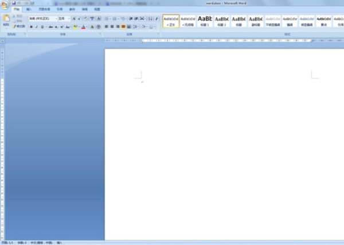Expand the Font dialog launcher

coord(100,34)
